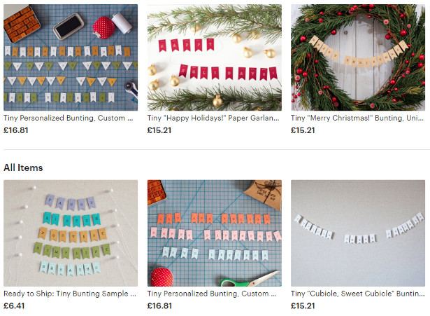Image resolution: width=430 pixels, height=316 pixels.
Task: Open the coral and pink Personalized Bunting photo
Action: pyautogui.click(x=215, y=233)
